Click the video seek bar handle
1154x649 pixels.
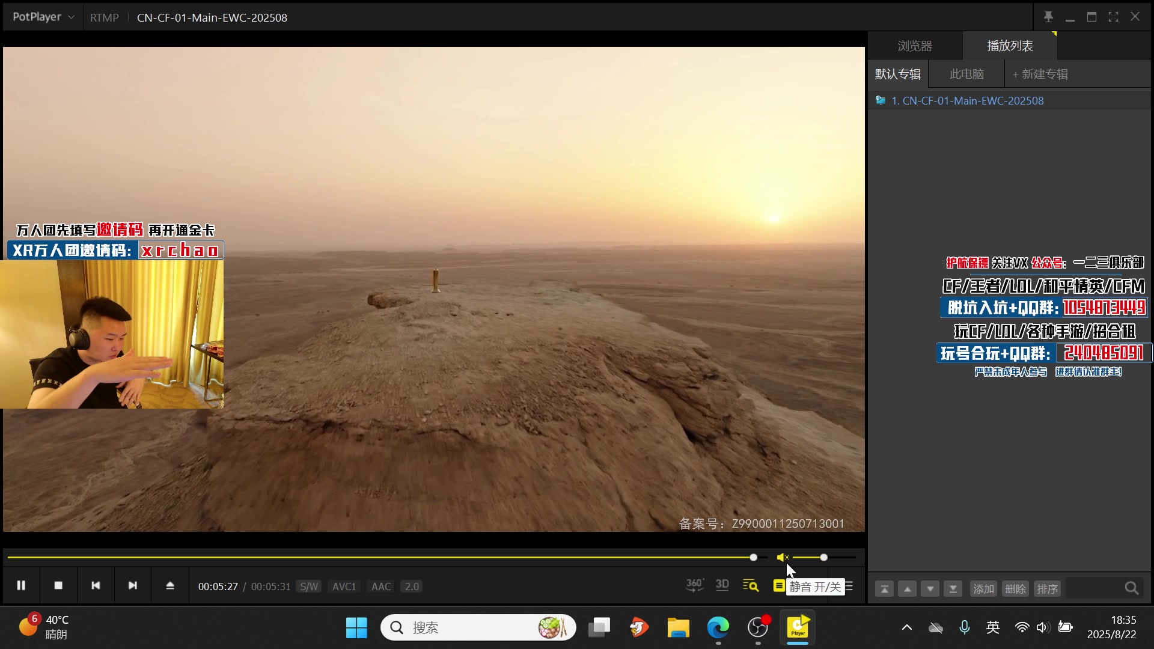753,558
